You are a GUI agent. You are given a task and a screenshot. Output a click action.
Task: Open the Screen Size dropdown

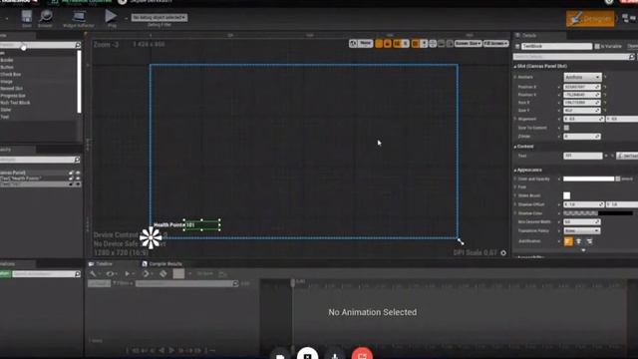[x=468, y=43]
